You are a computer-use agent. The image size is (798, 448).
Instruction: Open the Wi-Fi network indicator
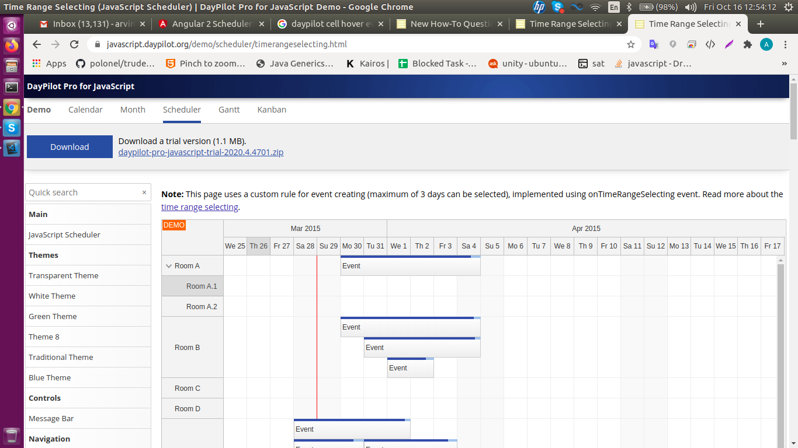coord(595,7)
